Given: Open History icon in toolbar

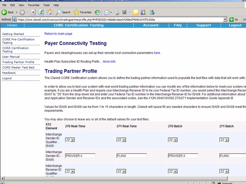Looking at the screenshot, I should pos(97,12).
